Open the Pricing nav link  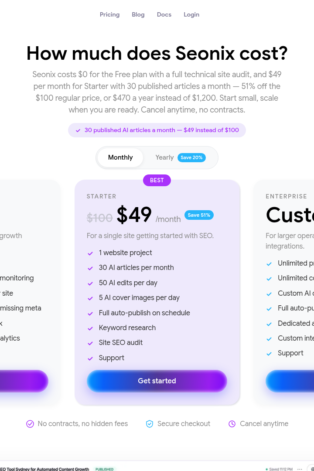(x=109, y=14)
